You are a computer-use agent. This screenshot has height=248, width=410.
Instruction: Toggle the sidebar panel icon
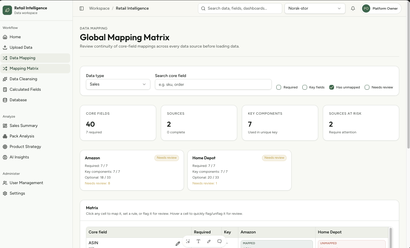(x=82, y=8)
